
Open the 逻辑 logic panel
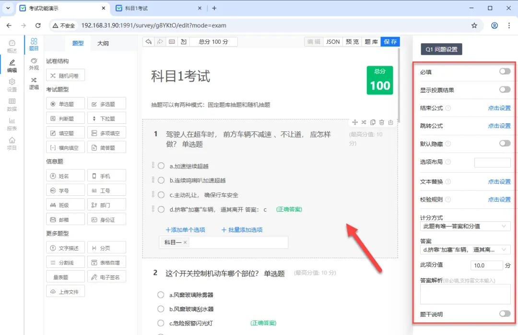[x=34, y=83]
